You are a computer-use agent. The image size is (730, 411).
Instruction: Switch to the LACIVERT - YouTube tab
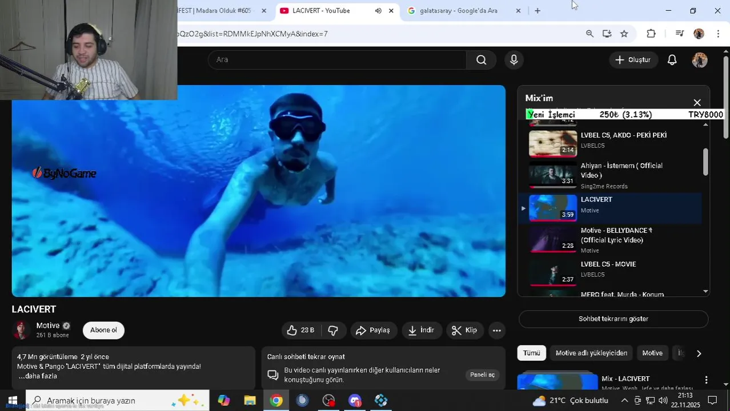pyautogui.click(x=320, y=11)
